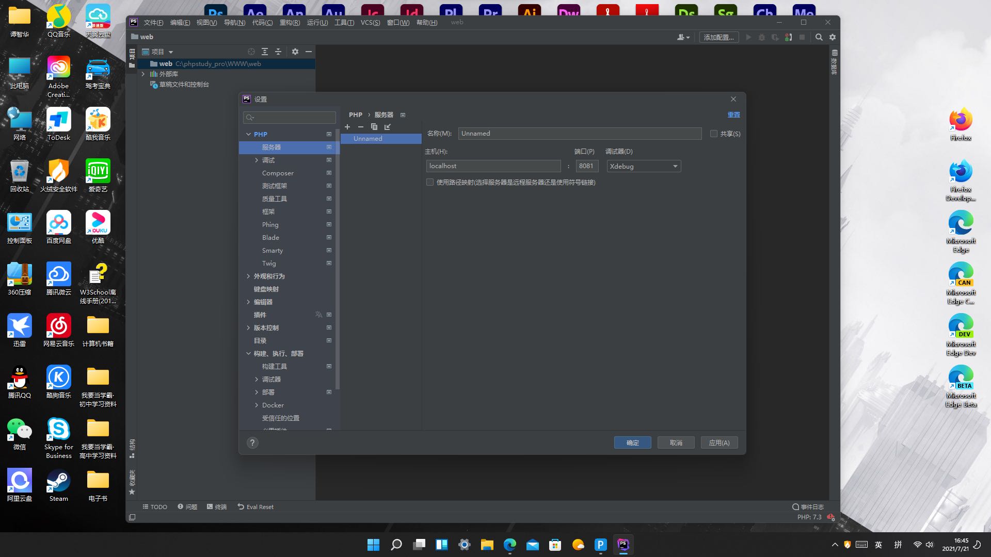Click project panel options gear icon

point(295,52)
